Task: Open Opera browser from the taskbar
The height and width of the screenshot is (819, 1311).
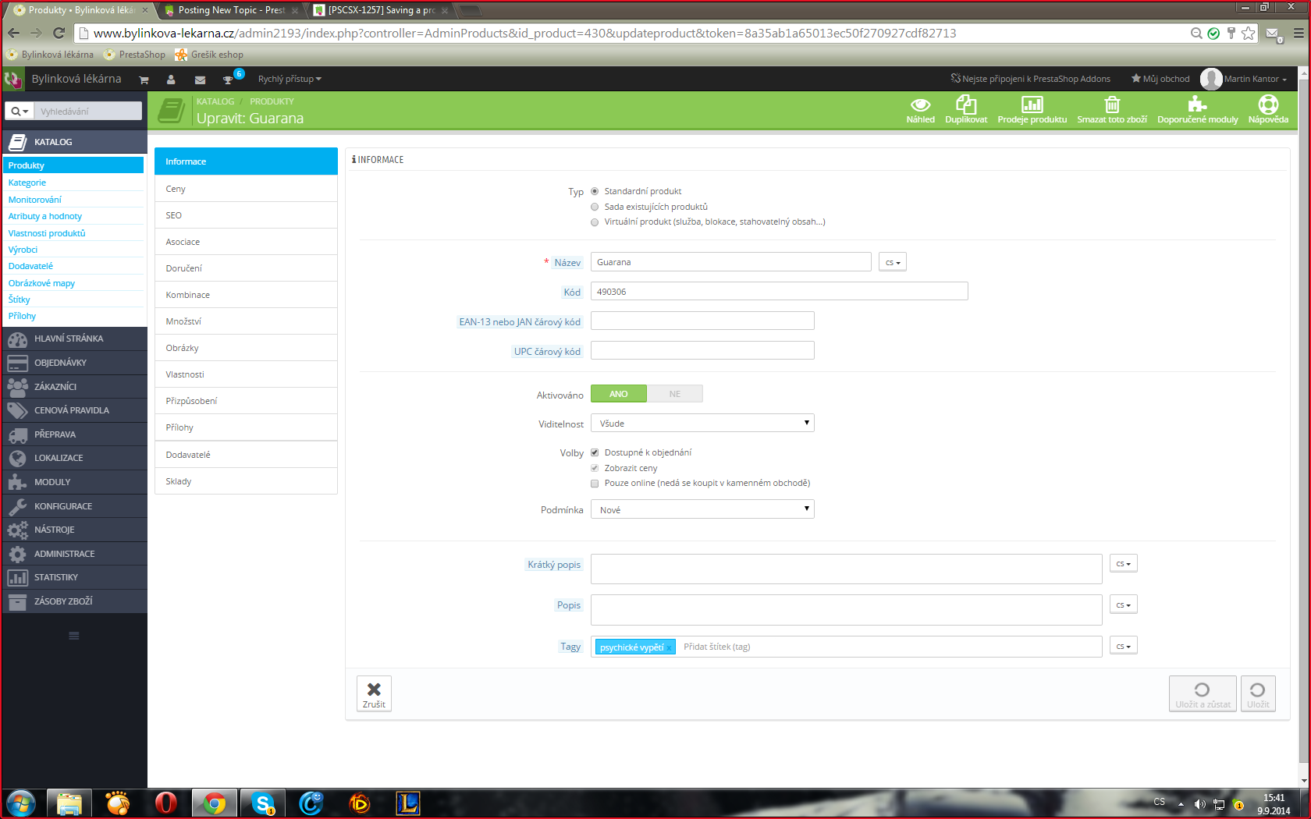Action: click(165, 803)
